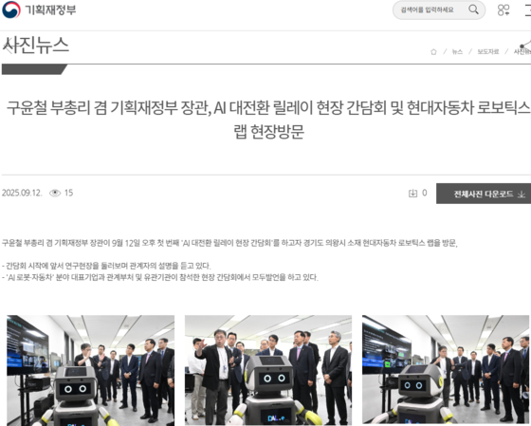Open middle photo of man gesturing
This screenshot has height=426, width=531.
[268, 370]
